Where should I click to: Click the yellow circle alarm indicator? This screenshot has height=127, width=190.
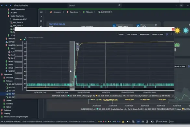pyautogui.click(x=177, y=31)
